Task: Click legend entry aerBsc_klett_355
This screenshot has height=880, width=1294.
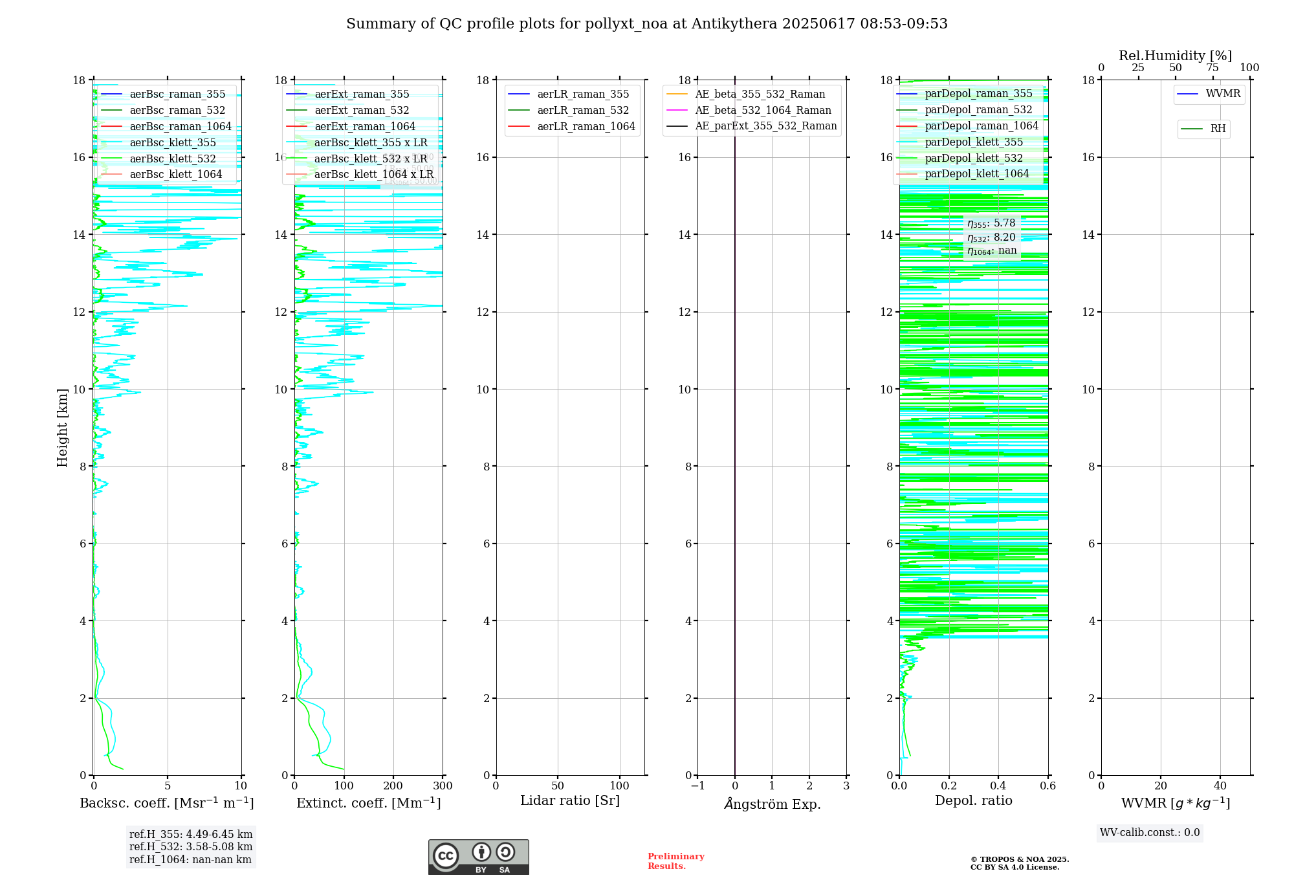Action: coord(159,143)
